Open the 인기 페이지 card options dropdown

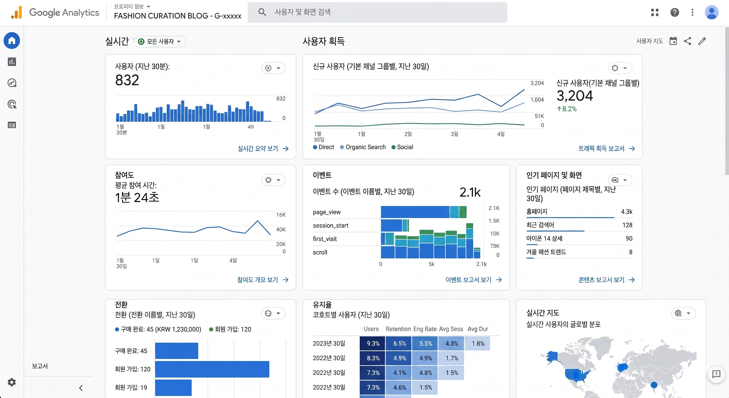tap(620, 180)
